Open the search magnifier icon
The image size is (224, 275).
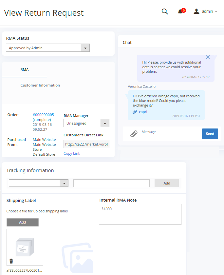click(165, 11)
